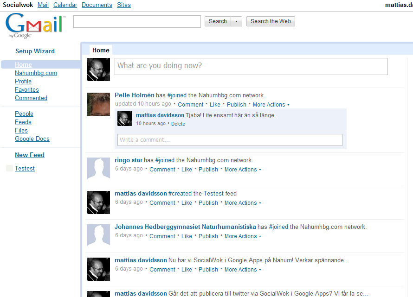
Task: Comment on Pelle Holmén's post
Action: 190,104
